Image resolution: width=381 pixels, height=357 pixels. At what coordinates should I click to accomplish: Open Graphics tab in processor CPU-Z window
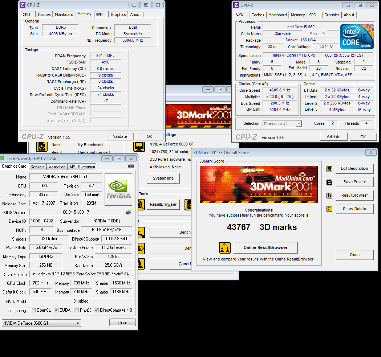[332, 15]
